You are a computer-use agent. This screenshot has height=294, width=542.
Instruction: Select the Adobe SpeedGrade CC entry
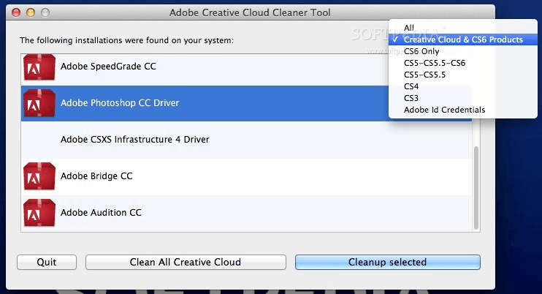pos(108,67)
